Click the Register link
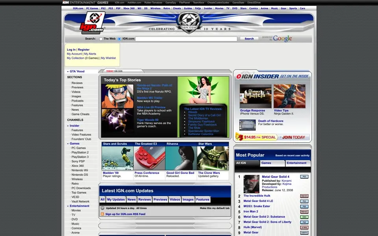378x236 pixels. click(83, 50)
